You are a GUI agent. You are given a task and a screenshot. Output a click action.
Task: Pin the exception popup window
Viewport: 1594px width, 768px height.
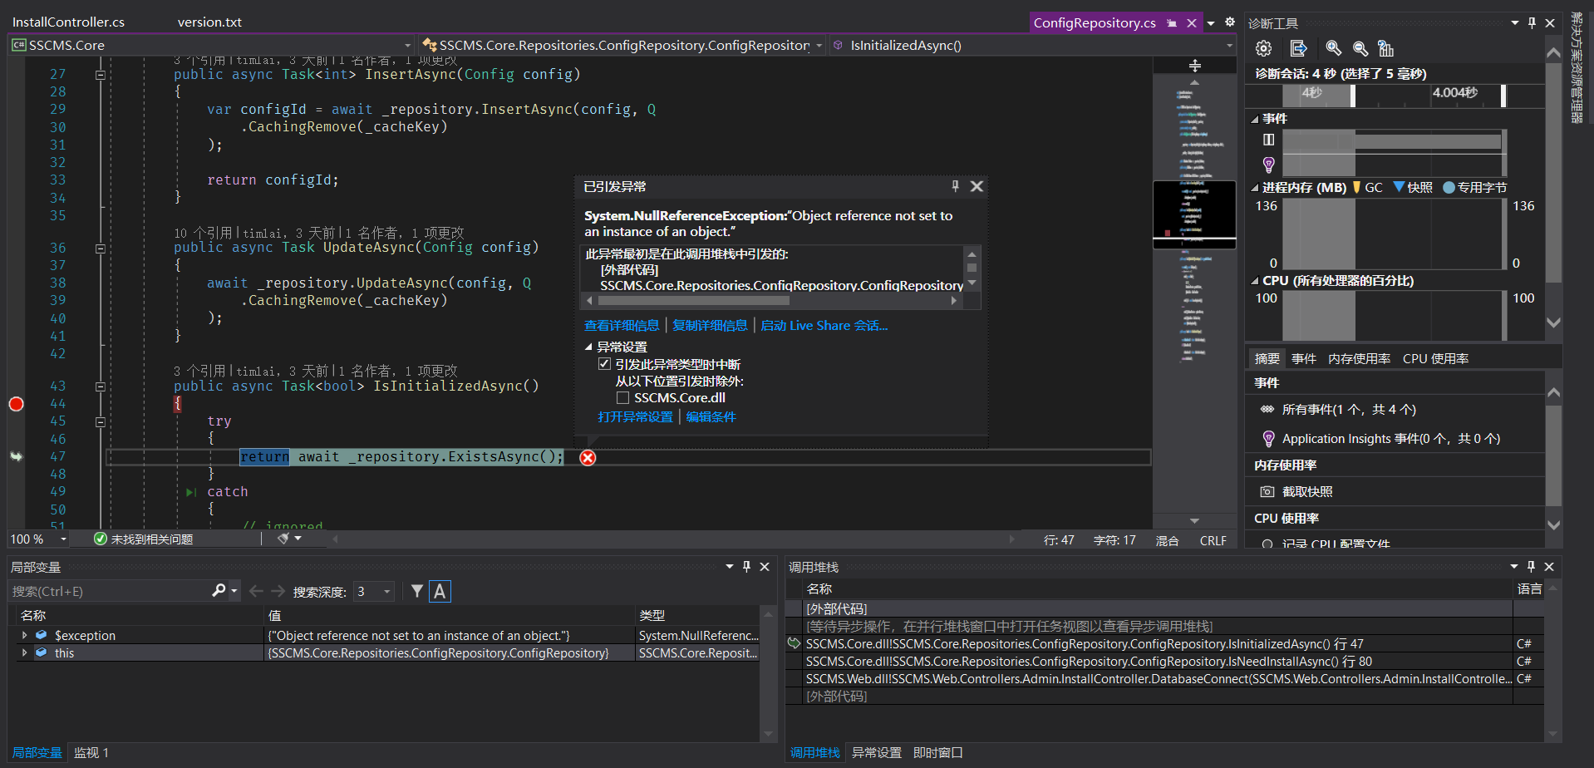click(955, 186)
